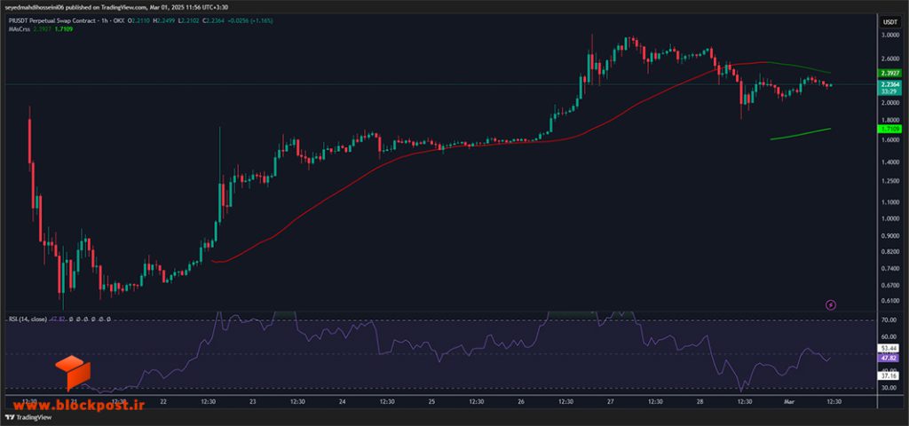Click the bright green 1.7109 price tag
Image resolution: width=909 pixels, height=426 pixels.
(x=889, y=128)
